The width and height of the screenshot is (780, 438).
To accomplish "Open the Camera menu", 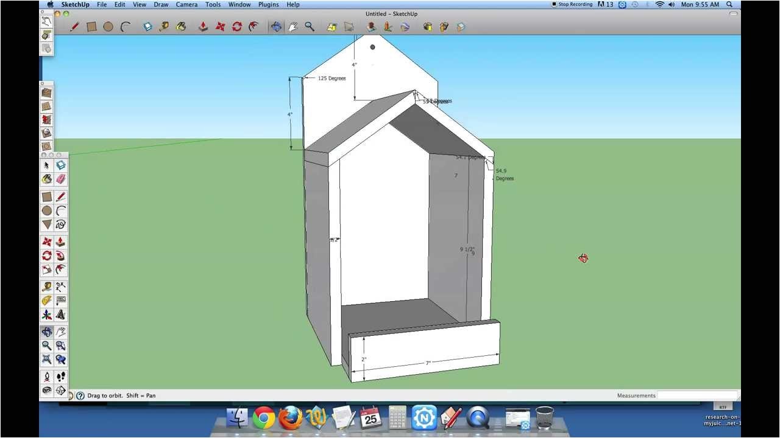I will (186, 4).
